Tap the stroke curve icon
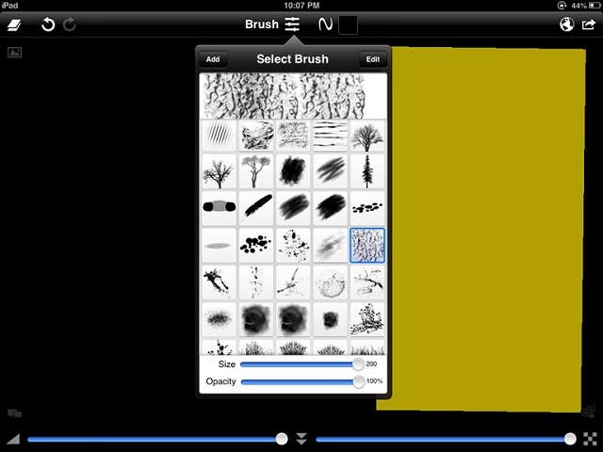603x452 pixels. point(325,24)
